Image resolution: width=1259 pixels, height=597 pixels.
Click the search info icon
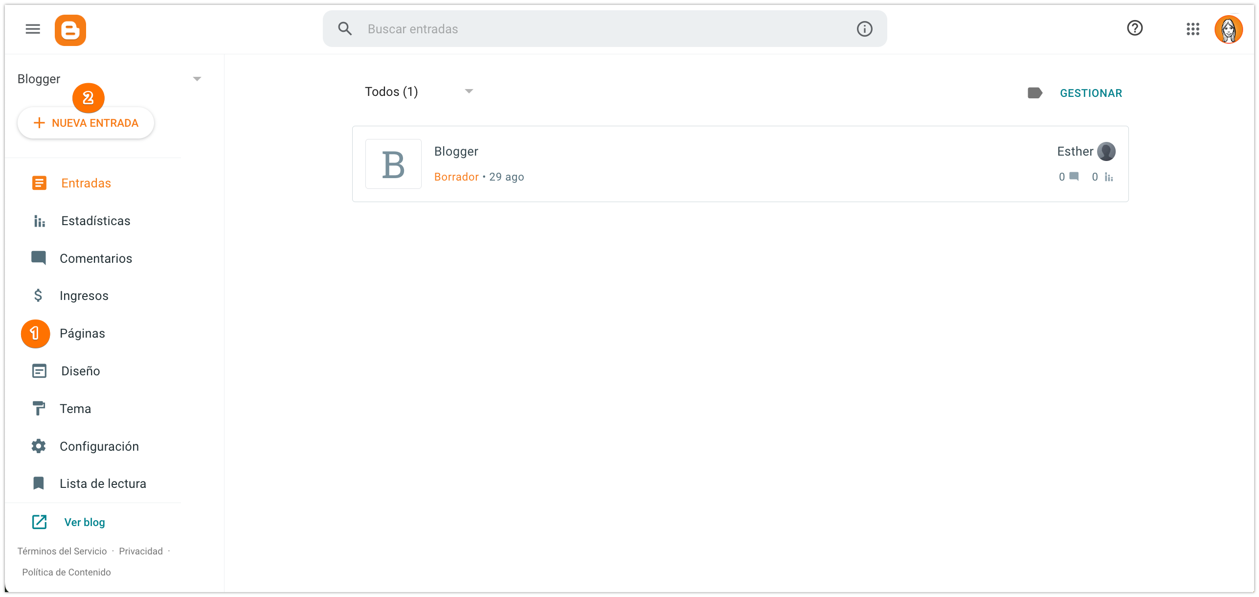pyautogui.click(x=864, y=29)
